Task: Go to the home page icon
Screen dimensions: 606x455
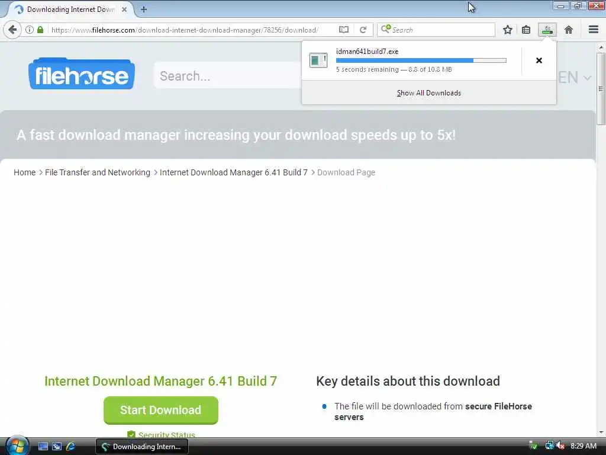Action: coord(569,30)
